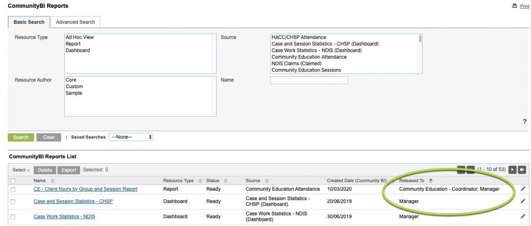The width and height of the screenshot is (531, 226).
Task: Select HACC/CHSP Attendance source
Action: pos(299,37)
